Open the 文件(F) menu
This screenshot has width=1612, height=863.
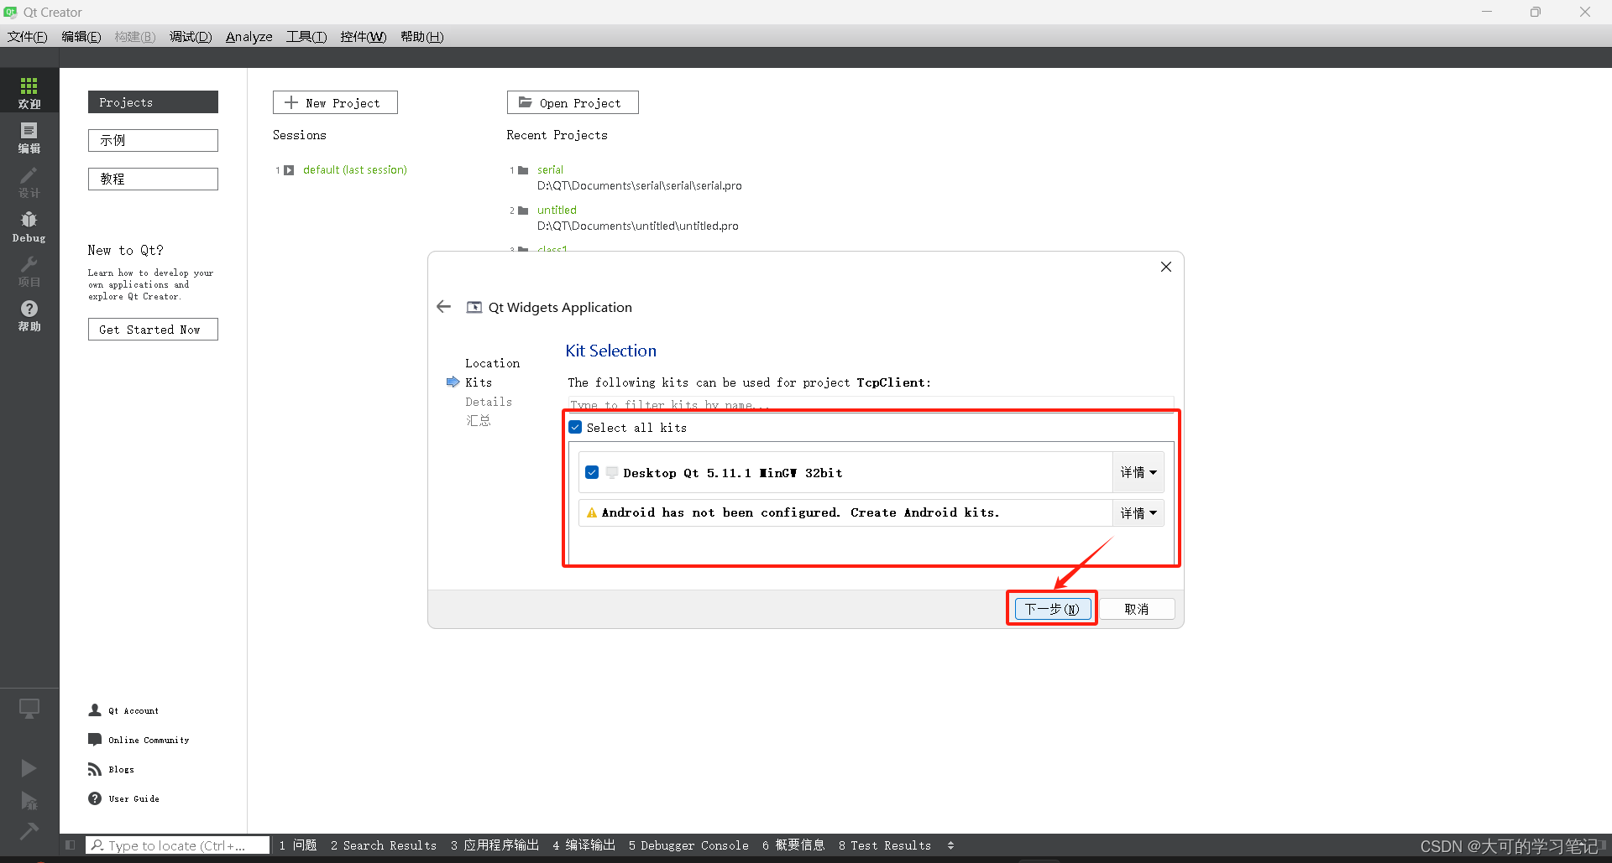pos(27,37)
